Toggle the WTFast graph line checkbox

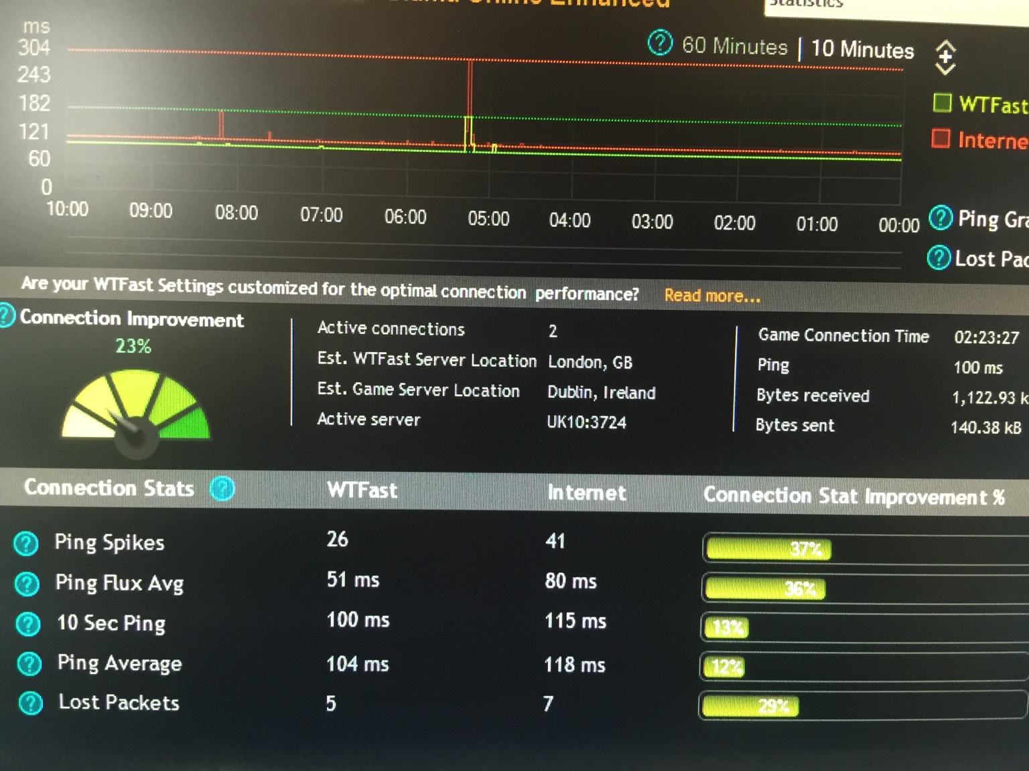point(942,103)
